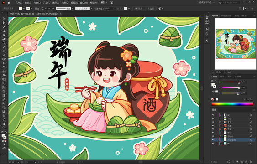
Task: Hide the 粽子叶 layer
Action: pos(213,136)
